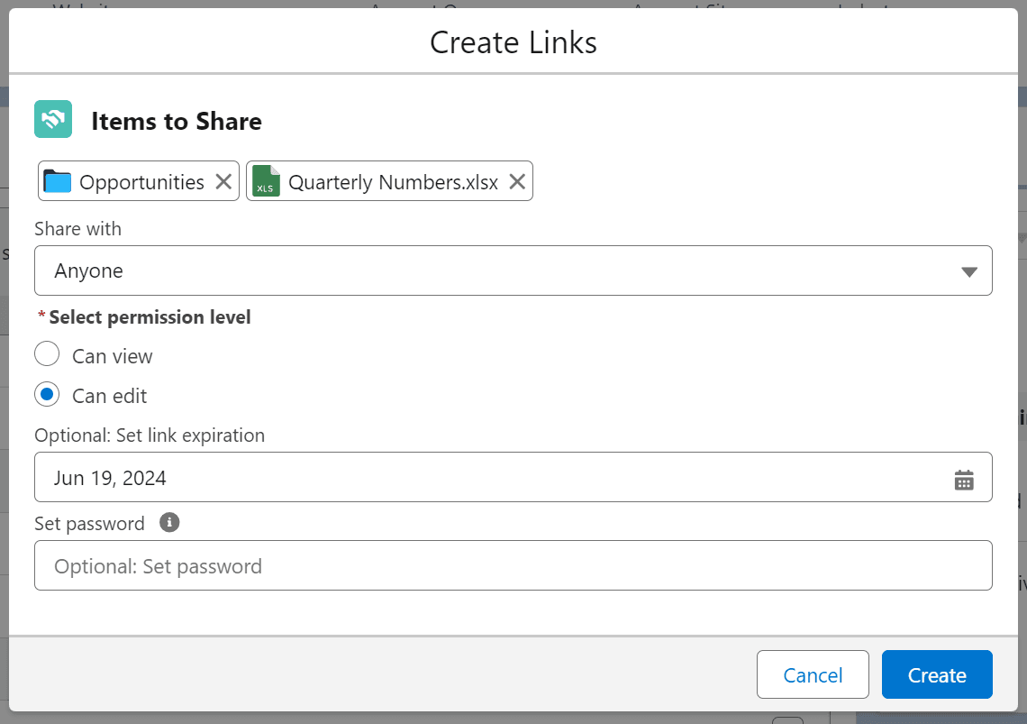Click the Opportunities pill label
This screenshot has height=724, width=1027.
tap(141, 182)
